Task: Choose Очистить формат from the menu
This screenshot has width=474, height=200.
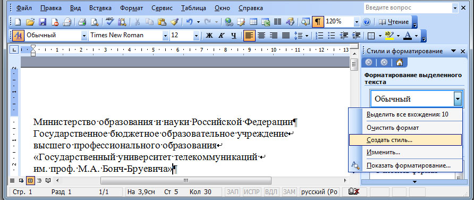Action: pos(405,128)
